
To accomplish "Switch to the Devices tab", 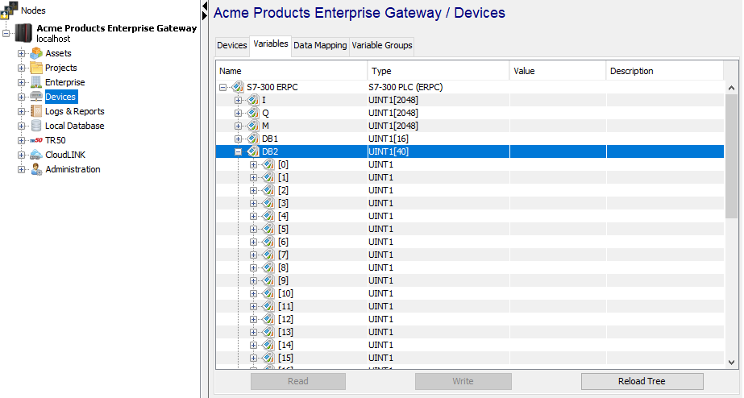I will (232, 46).
